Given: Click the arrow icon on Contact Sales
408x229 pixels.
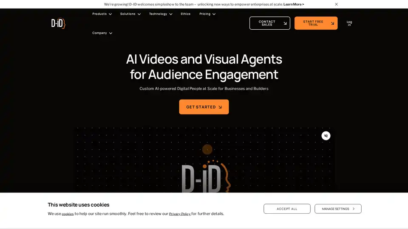Looking at the screenshot, I should coord(285,23).
